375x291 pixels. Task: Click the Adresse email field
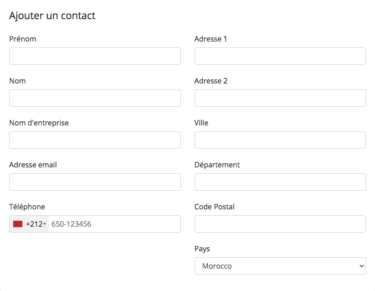(x=95, y=182)
